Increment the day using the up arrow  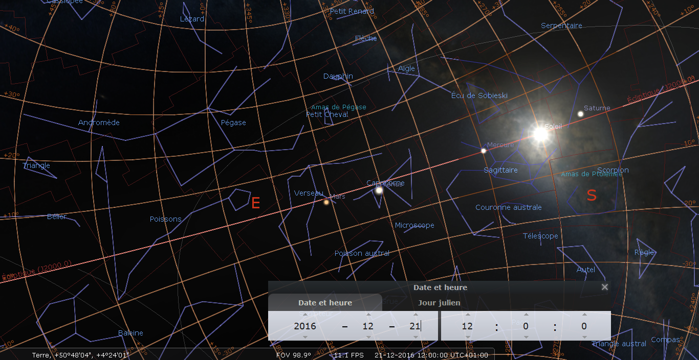[x=415, y=315]
